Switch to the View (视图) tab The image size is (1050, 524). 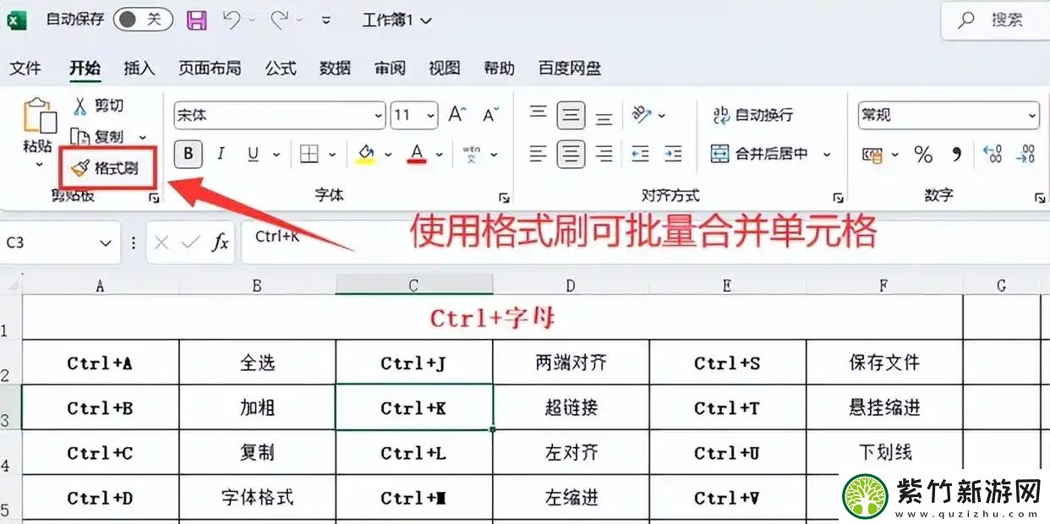[x=444, y=68]
